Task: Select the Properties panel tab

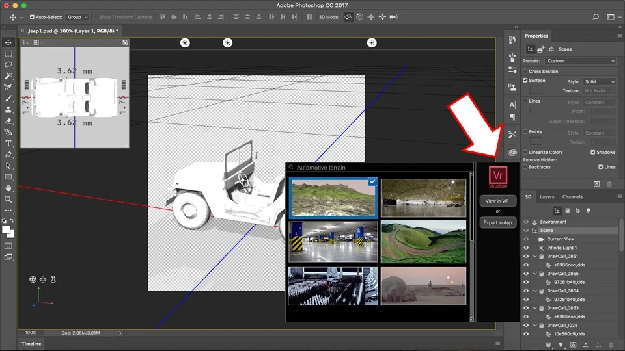Action: (536, 36)
